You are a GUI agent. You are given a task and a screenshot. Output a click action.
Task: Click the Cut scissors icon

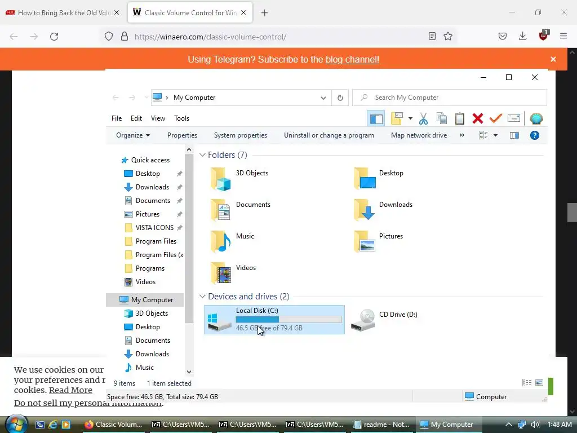[423, 118]
